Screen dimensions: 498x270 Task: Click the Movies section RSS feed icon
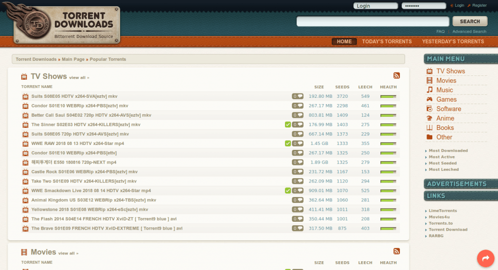396,252
